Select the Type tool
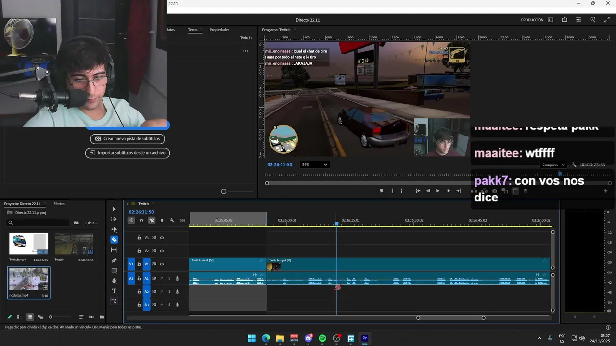The height and width of the screenshot is (346, 616). pos(114,291)
